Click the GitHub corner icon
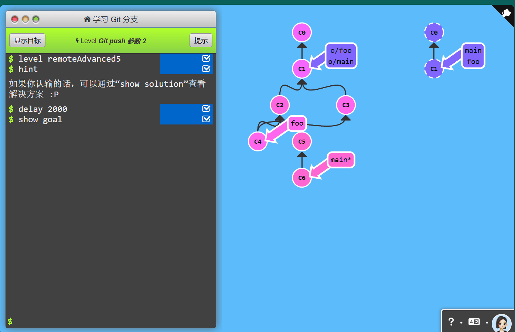515x332 pixels. click(x=507, y=13)
